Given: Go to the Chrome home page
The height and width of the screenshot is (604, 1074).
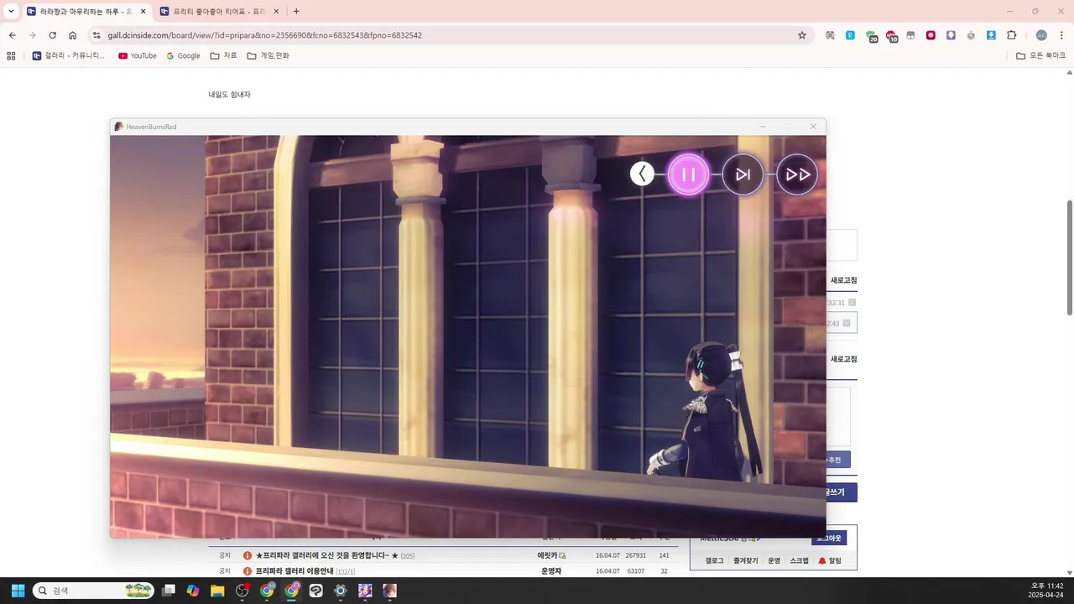Looking at the screenshot, I should [x=73, y=35].
